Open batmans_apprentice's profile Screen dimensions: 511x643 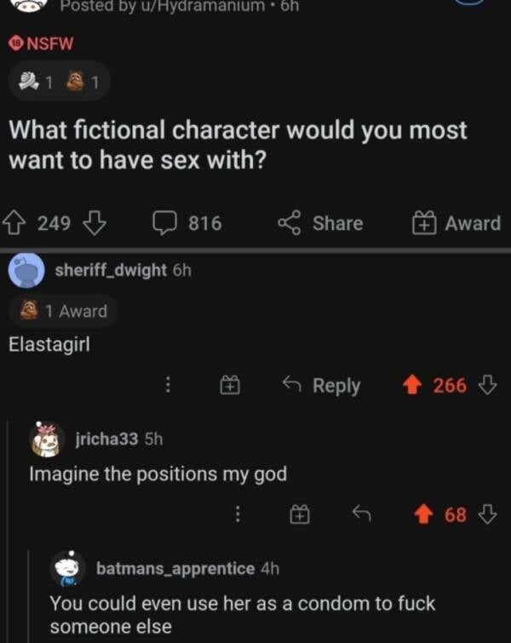(x=175, y=568)
